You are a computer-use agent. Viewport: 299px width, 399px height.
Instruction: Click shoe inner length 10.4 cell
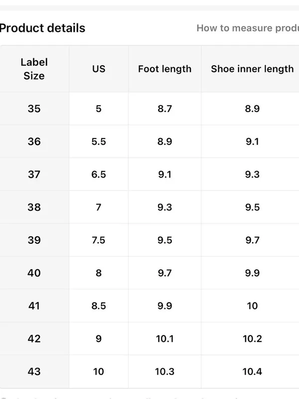pyautogui.click(x=250, y=372)
